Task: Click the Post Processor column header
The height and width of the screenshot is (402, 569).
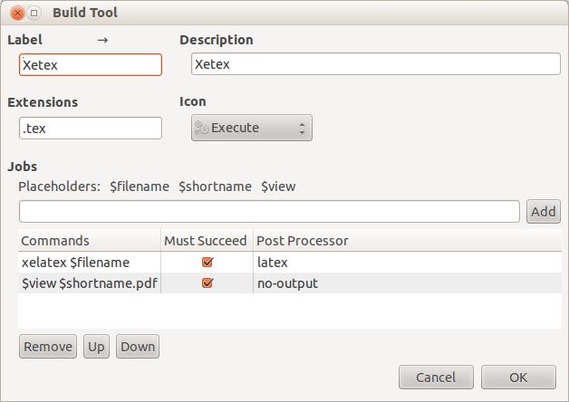Action: (x=407, y=240)
